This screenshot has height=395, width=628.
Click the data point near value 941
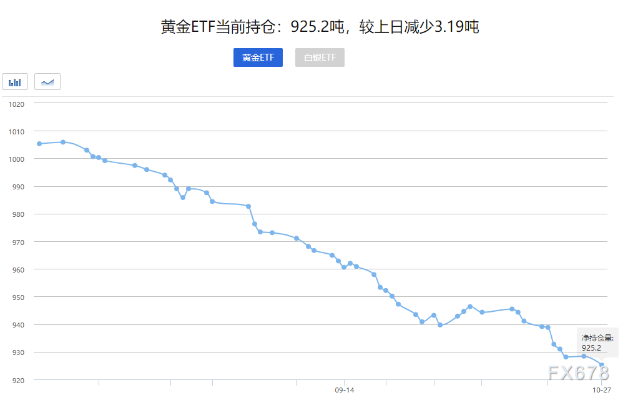(421, 321)
